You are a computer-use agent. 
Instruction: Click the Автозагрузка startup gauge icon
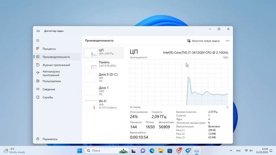[38, 73]
